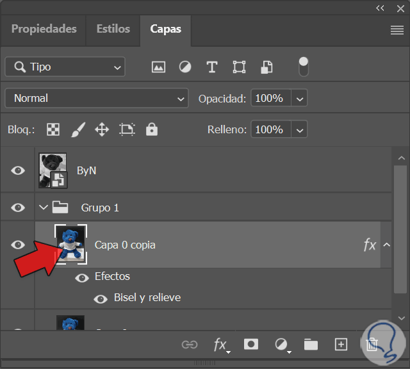Open the Opacidad slider dropdown arrow
Screen dimensions: 410x369
pyautogui.click(x=300, y=99)
